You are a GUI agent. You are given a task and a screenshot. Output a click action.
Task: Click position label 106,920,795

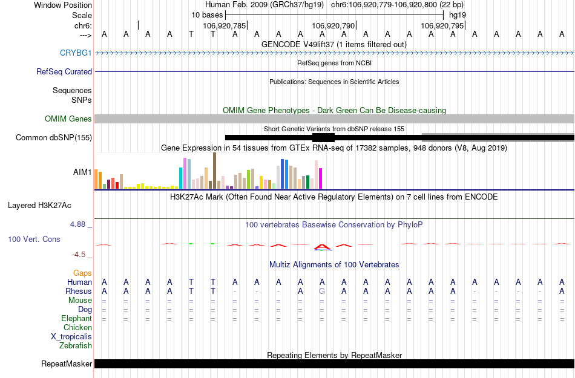(442, 26)
